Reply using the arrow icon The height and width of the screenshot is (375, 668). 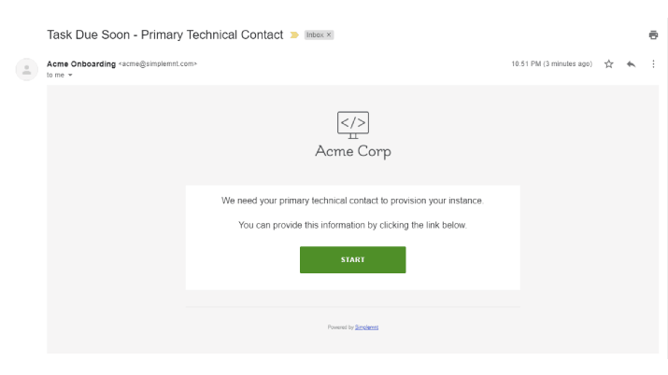pyautogui.click(x=631, y=63)
